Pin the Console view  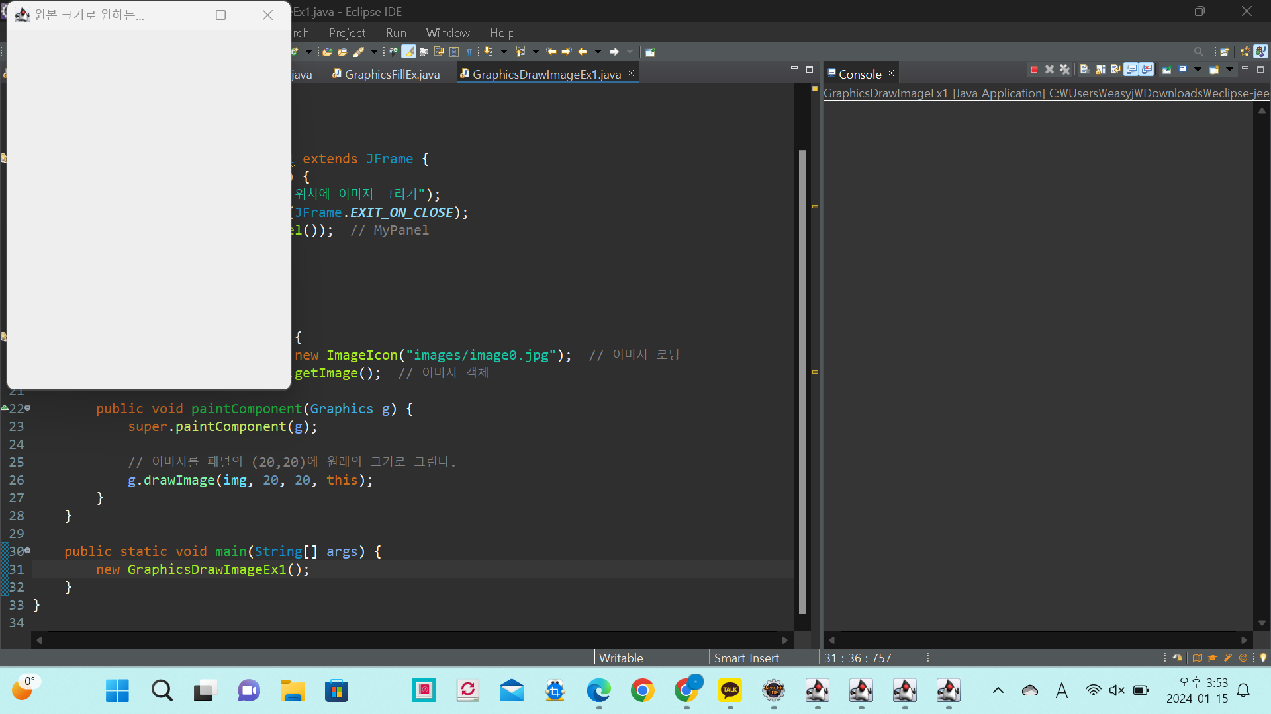(x=1167, y=69)
